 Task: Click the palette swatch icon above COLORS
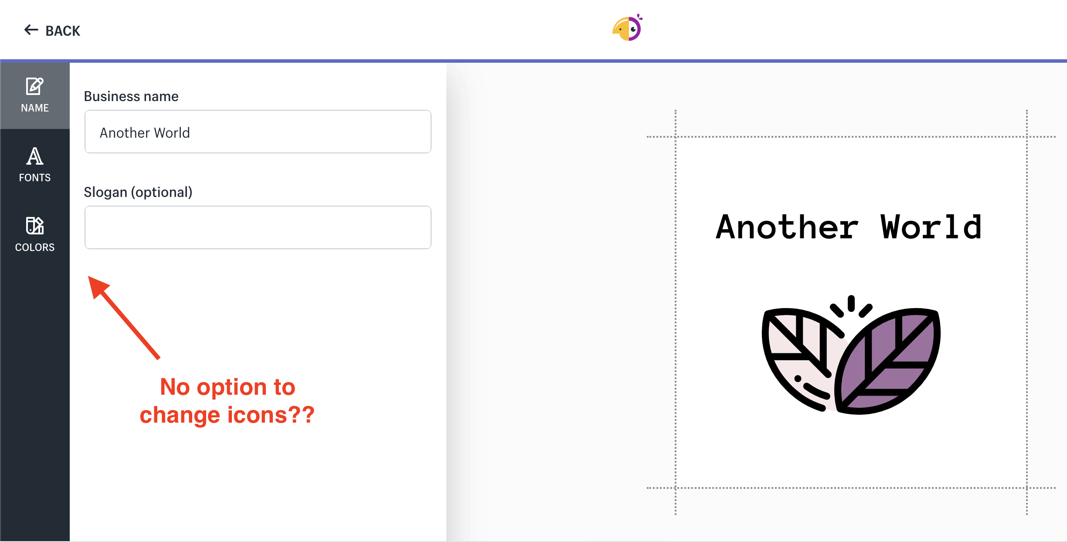35,226
